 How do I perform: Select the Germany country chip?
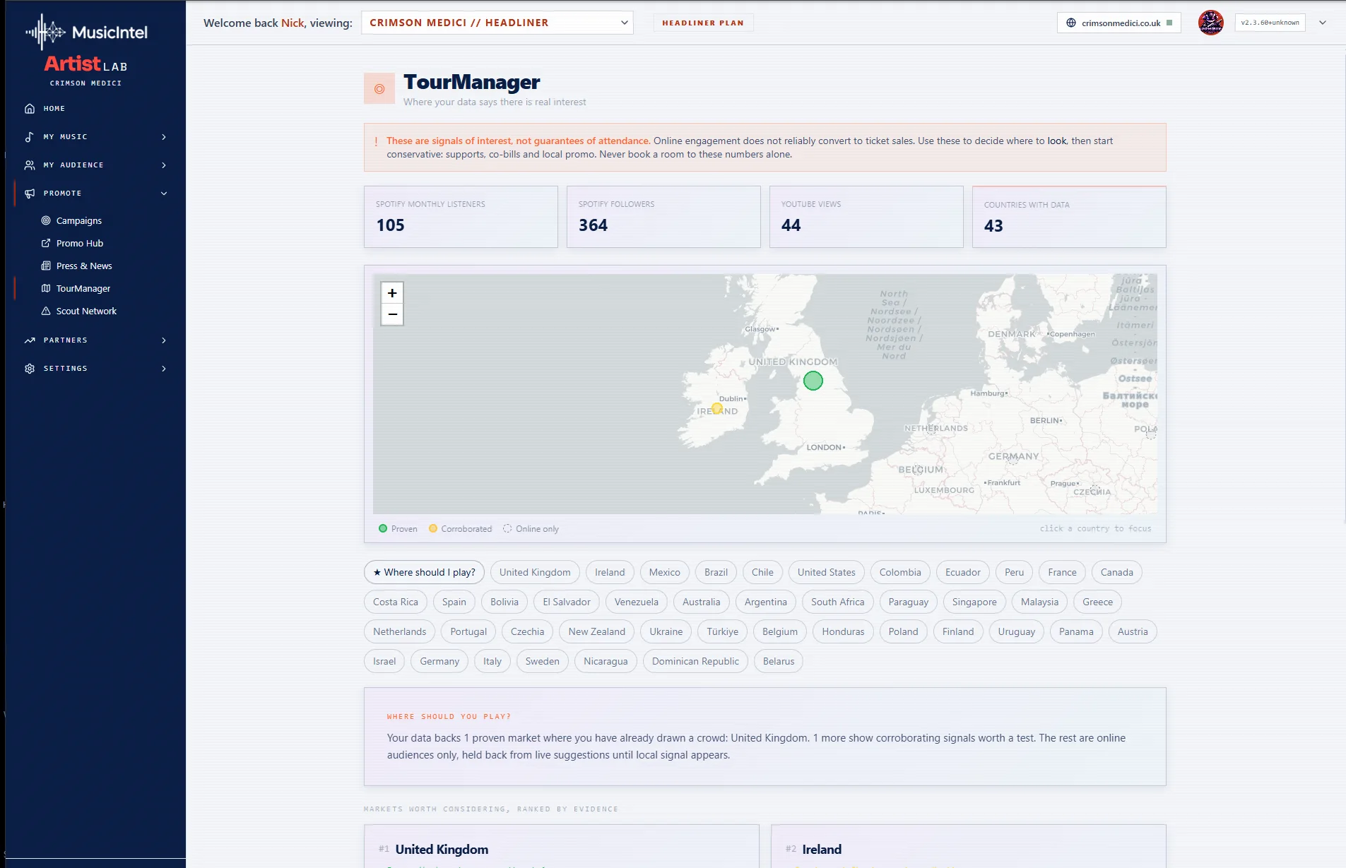click(439, 661)
